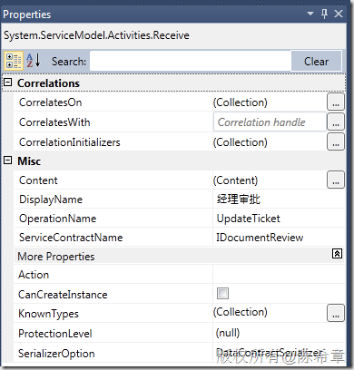Open CorrelatesOn collection editor ellipsis button
This screenshot has height=370, width=354.
pos(336,102)
